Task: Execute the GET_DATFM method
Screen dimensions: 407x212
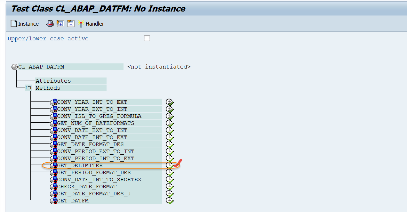Action: pyautogui.click(x=170, y=200)
